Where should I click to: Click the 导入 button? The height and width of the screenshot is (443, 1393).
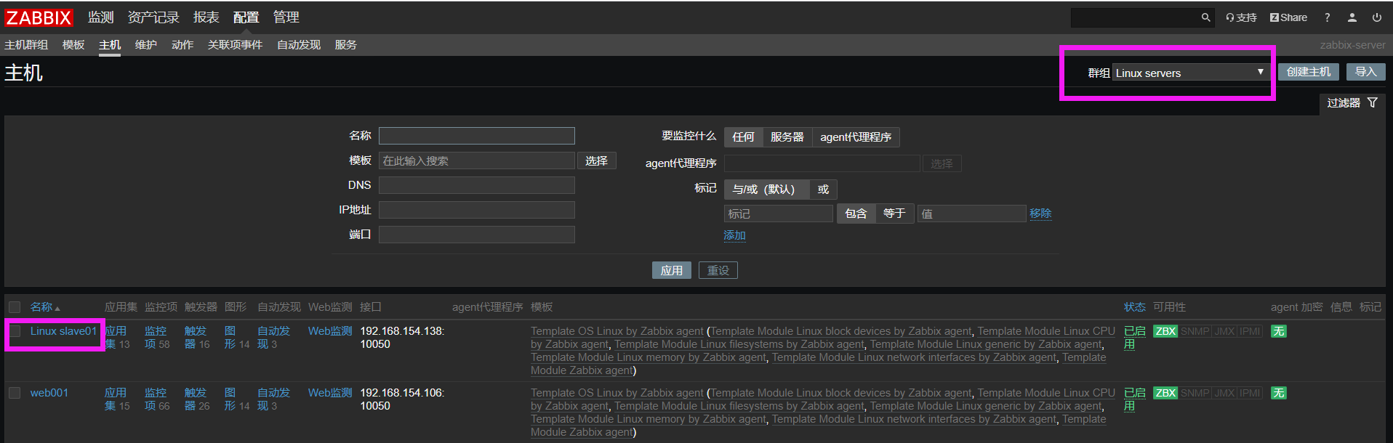point(1366,72)
